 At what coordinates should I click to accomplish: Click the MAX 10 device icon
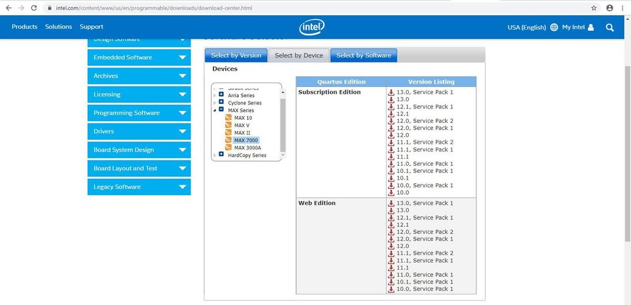(x=228, y=118)
